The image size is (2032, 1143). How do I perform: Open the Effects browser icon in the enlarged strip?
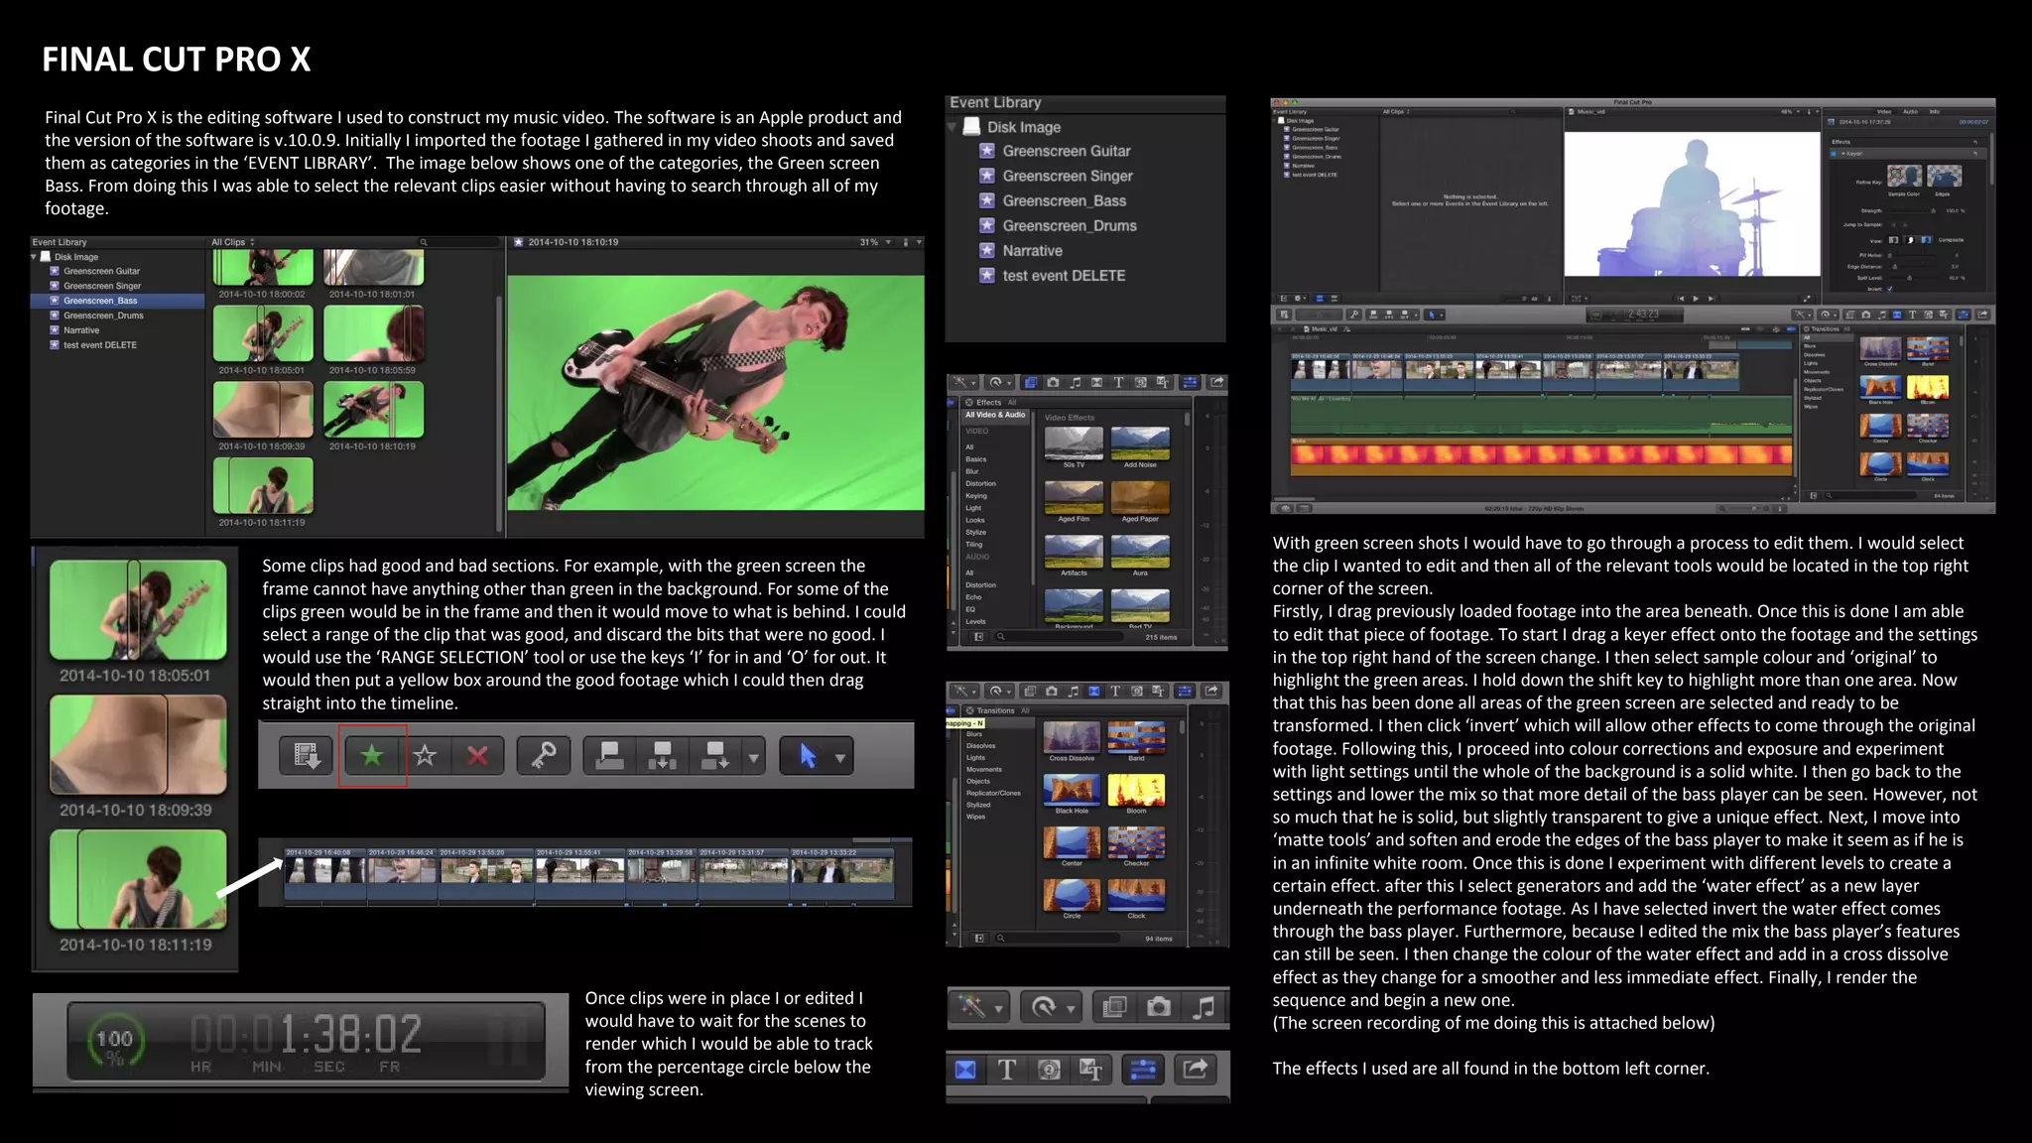(x=1114, y=1008)
